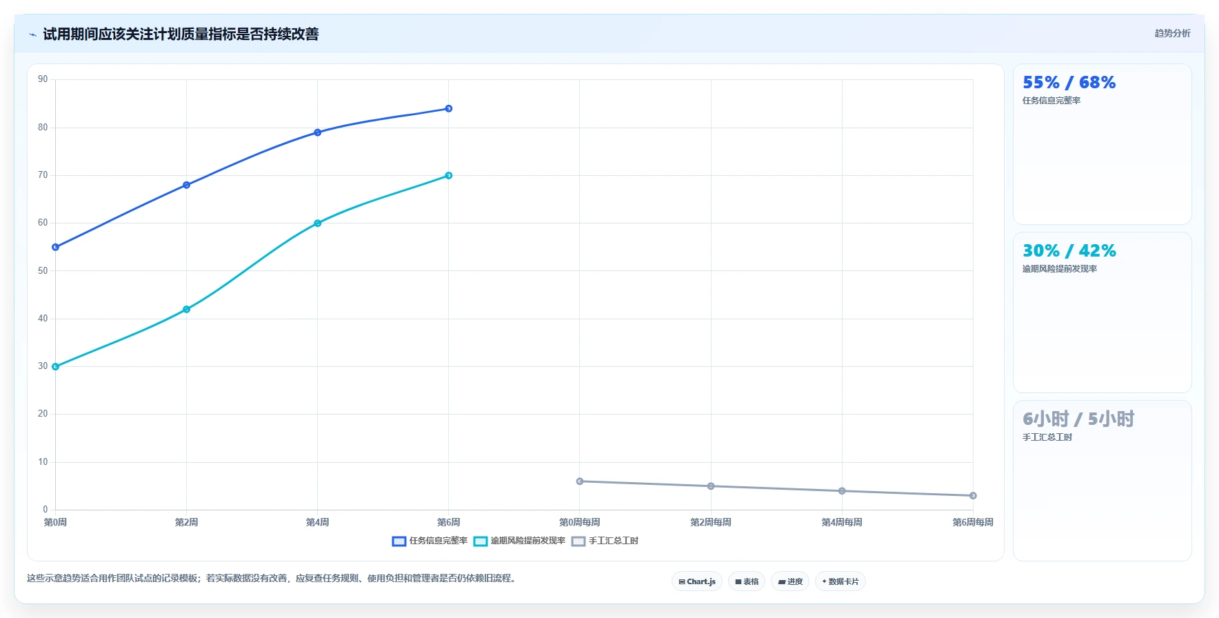Click the 第0周 x-axis label
1219x618 pixels.
pos(56,522)
